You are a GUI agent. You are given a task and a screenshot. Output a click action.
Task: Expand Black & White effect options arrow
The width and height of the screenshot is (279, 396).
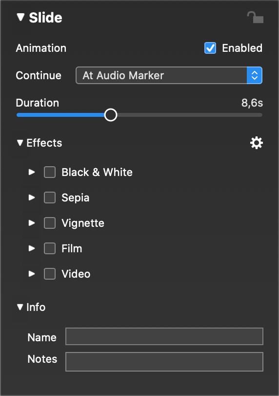click(32, 172)
